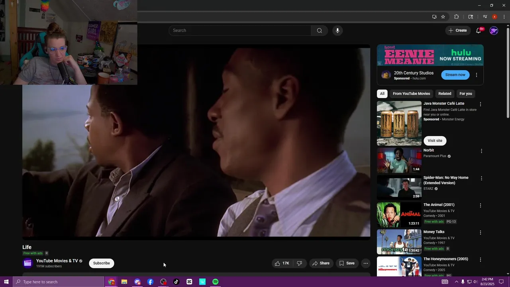
Task: Open the Money Talks thumbnail
Action: [x=399, y=242]
